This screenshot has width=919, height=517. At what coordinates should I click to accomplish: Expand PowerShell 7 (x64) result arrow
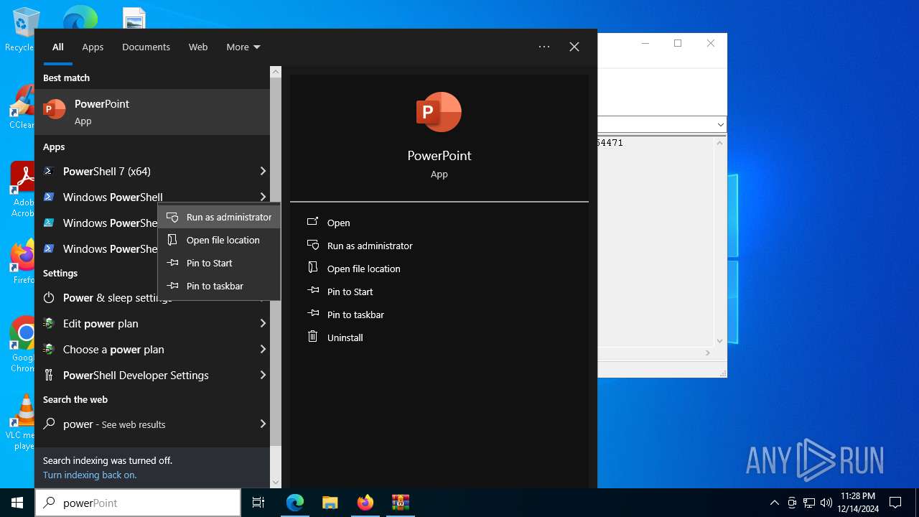point(263,171)
